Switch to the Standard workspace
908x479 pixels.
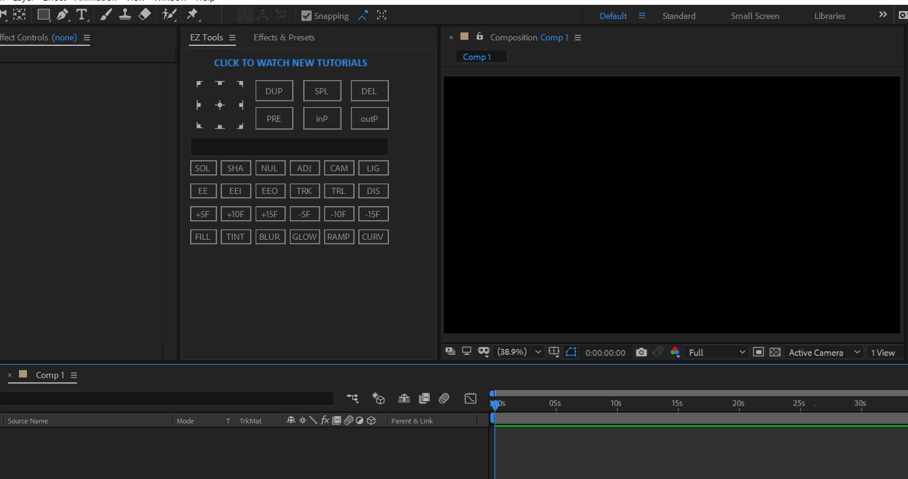tap(679, 16)
